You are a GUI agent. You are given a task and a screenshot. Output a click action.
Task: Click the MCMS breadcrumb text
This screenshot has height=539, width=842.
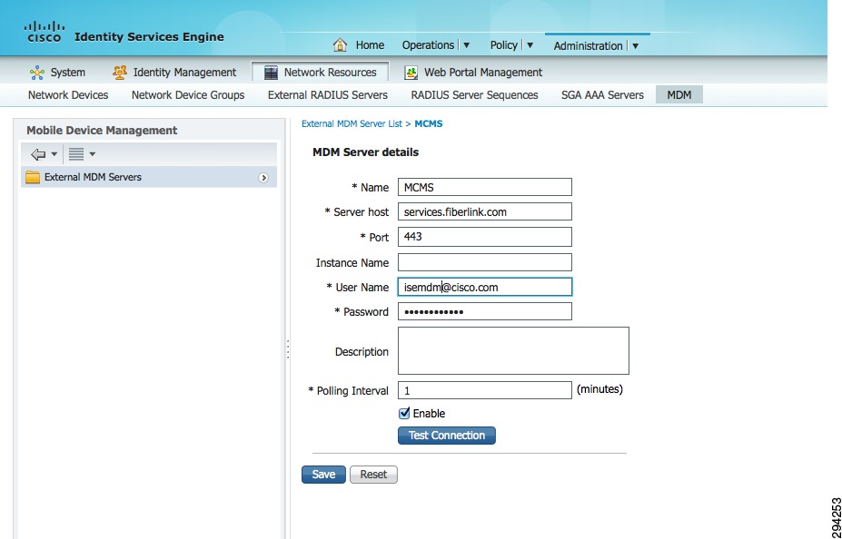pyautogui.click(x=429, y=124)
